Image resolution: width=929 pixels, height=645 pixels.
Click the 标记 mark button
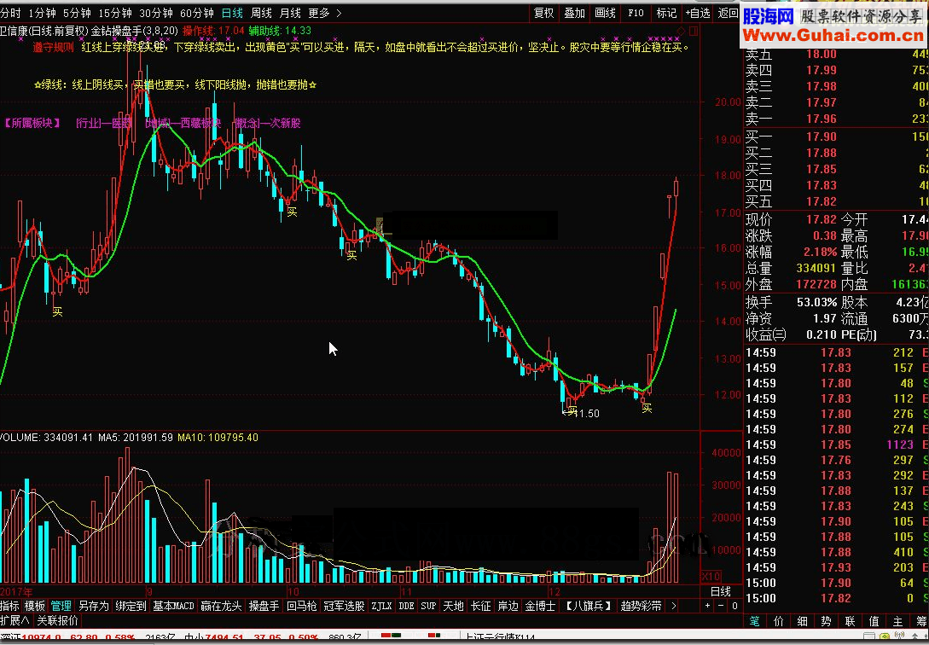(666, 13)
